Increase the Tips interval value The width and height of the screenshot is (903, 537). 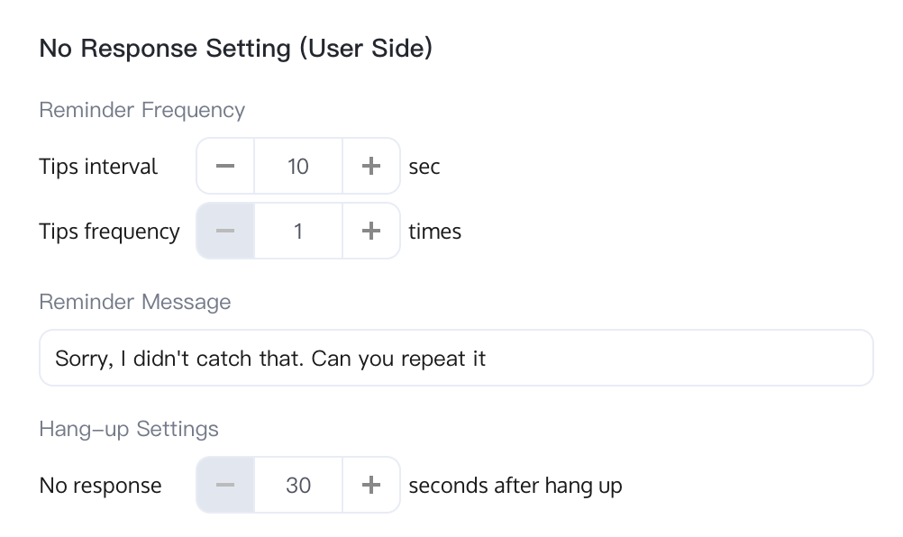click(370, 166)
